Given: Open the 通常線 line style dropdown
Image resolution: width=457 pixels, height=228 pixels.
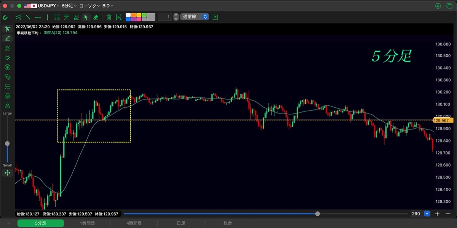Looking at the screenshot, I should (x=194, y=17).
